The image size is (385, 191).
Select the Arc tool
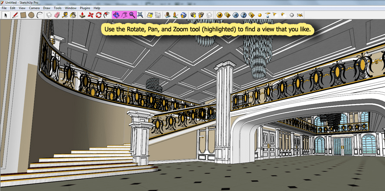39,15
